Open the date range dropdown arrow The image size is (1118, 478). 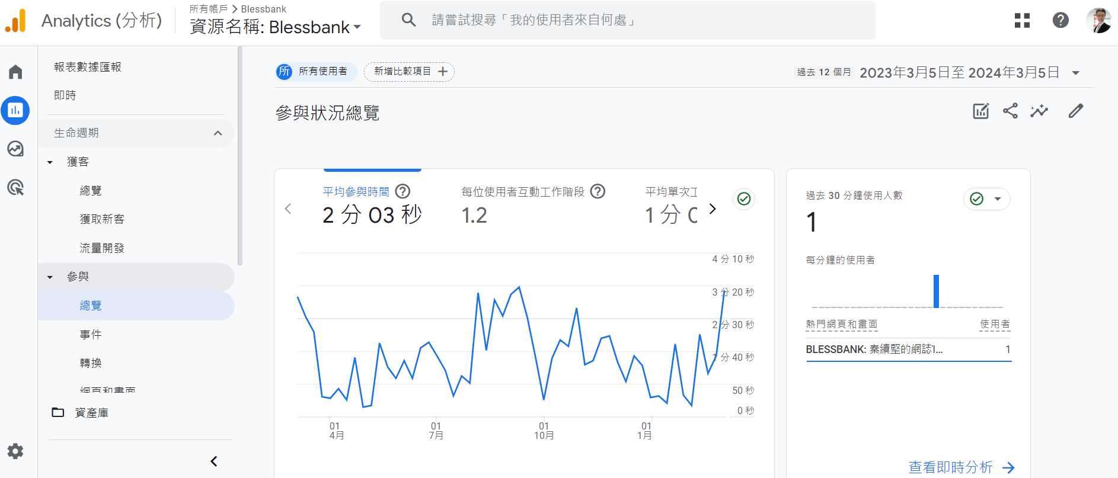point(1075,73)
